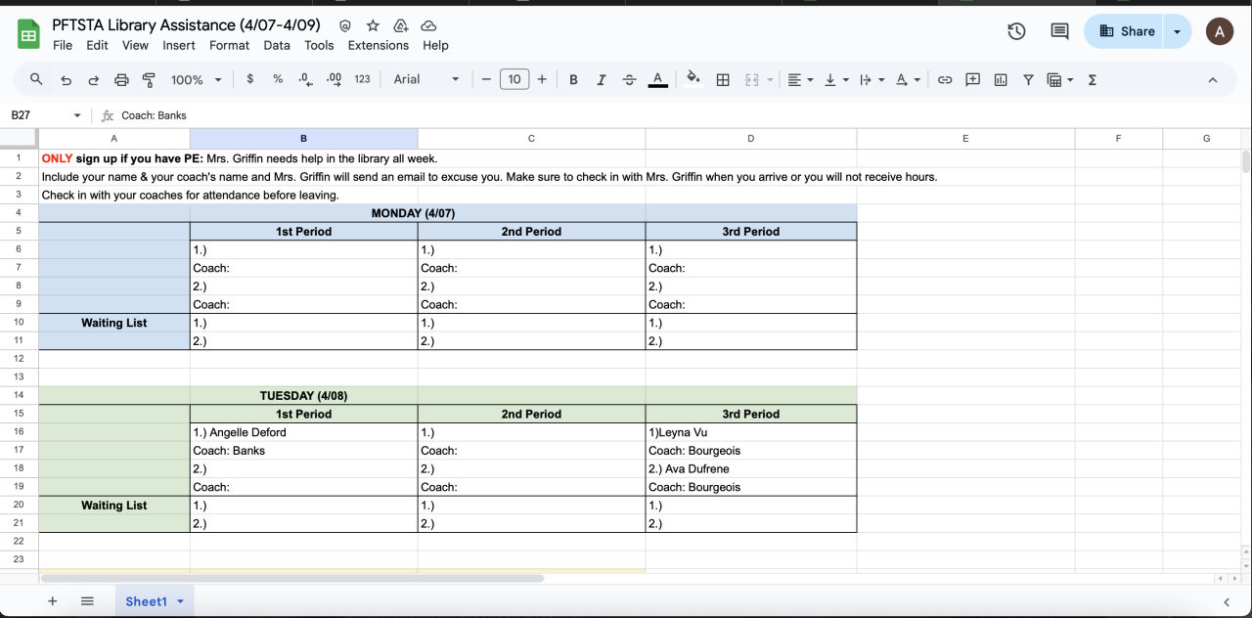Click the Share button
This screenshot has width=1252, height=618.
1123,31
